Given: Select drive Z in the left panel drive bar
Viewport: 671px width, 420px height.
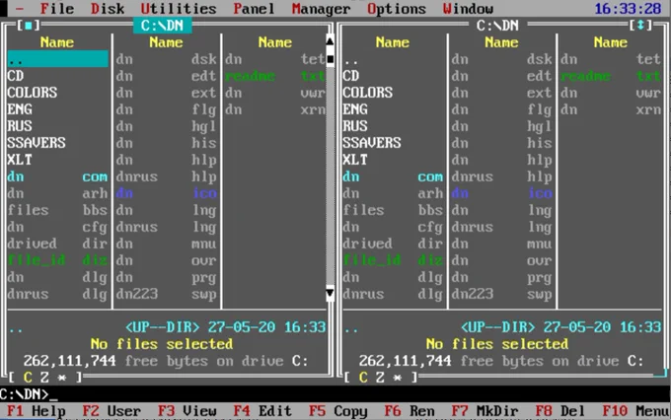Looking at the screenshot, I should coord(44,378).
